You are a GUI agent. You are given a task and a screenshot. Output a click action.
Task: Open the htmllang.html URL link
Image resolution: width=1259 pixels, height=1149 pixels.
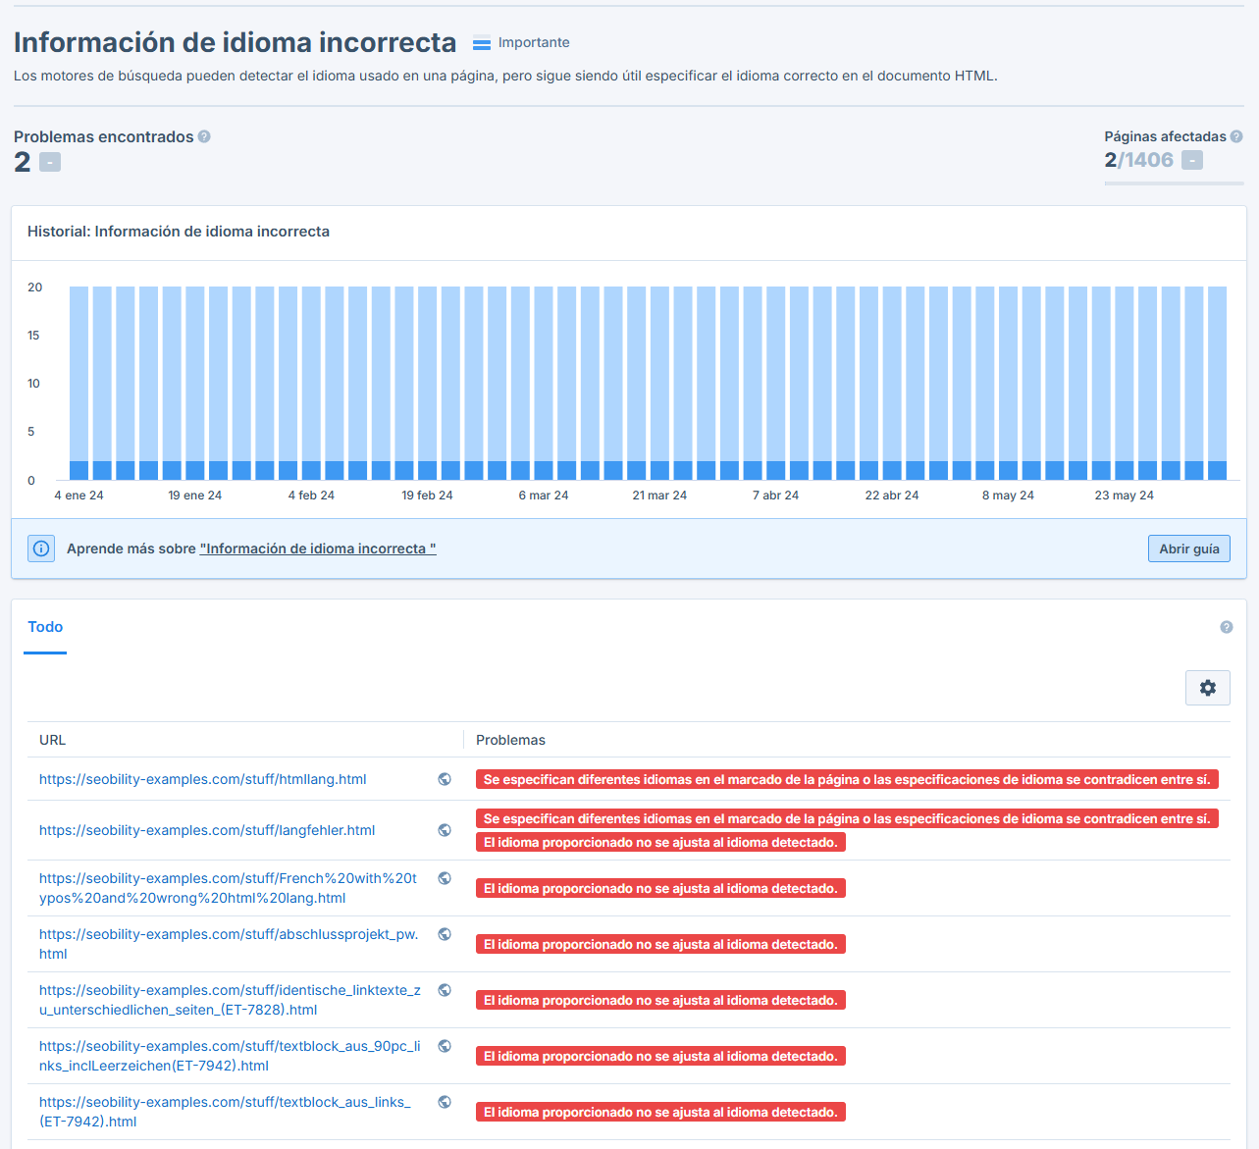202,778
